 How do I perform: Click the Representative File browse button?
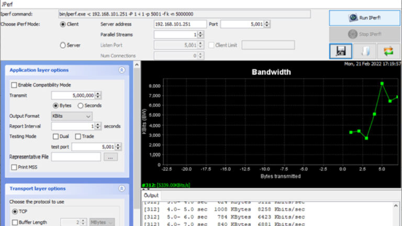click(110, 157)
